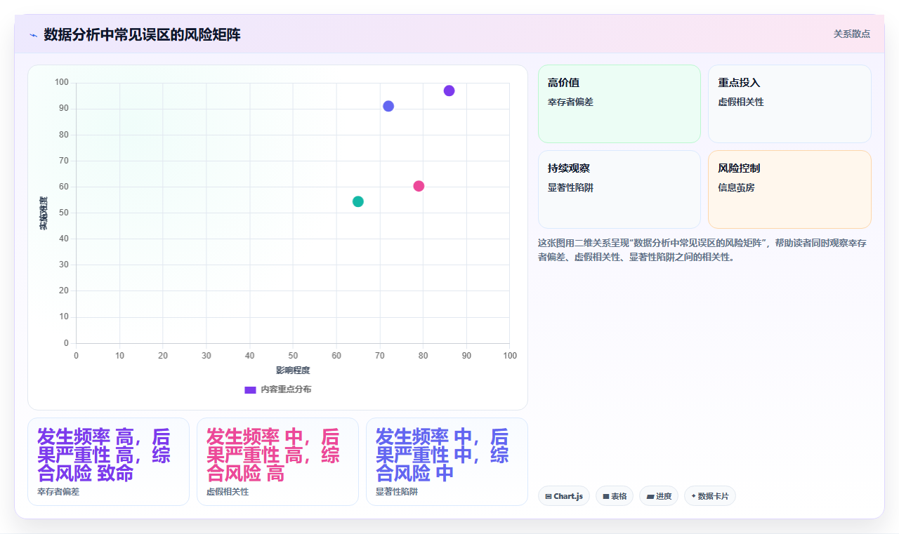Image resolution: width=899 pixels, height=534 pixels.
Task: Select the 表格 tag chip
Action: pos(615,496)
